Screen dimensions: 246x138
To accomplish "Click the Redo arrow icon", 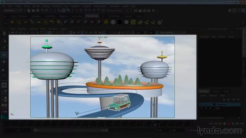I will click(x=47, y=10).
